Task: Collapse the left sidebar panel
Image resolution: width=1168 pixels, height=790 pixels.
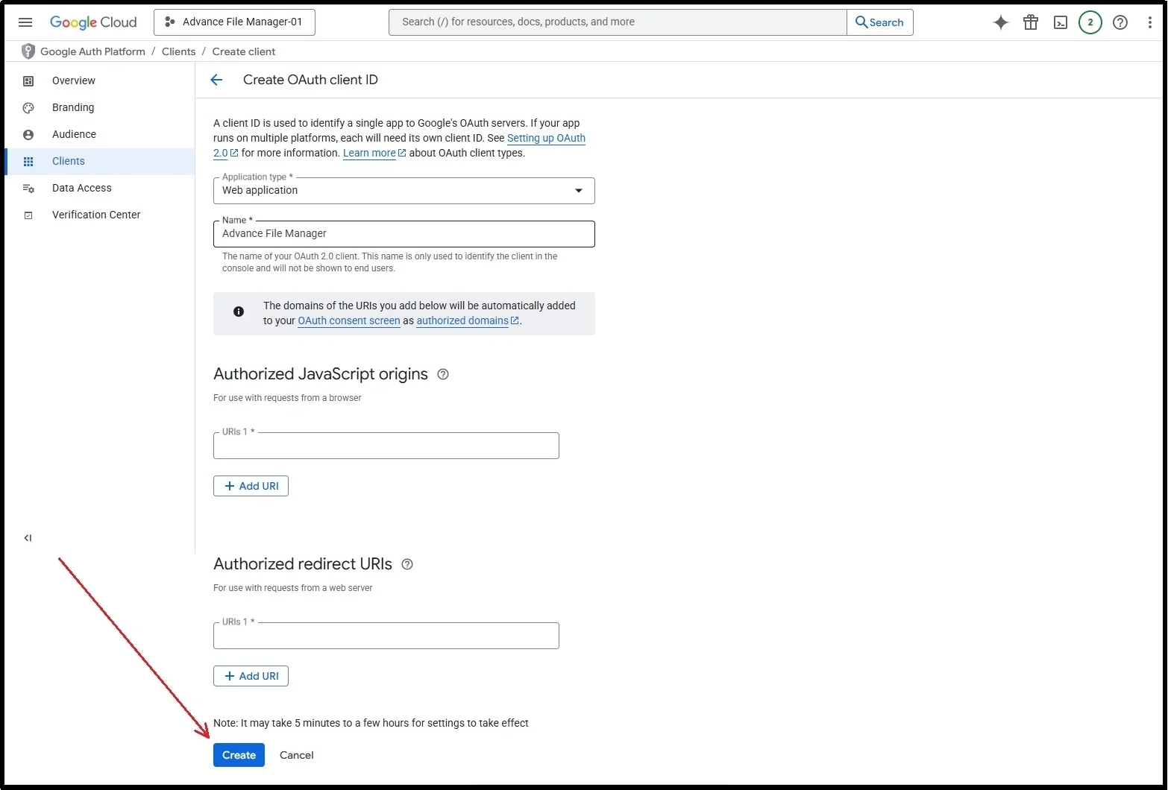Action: [28, 538]
